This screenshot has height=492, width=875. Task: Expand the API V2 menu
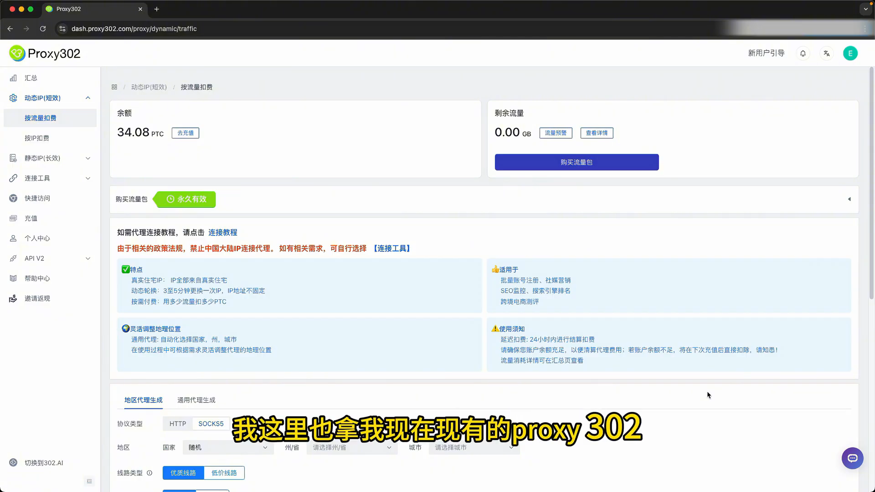click(88, 258)
